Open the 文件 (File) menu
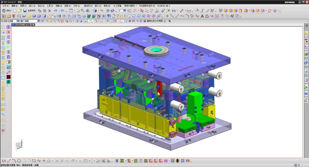The width and height of the screenshot is (309, 167). [5, 6]
